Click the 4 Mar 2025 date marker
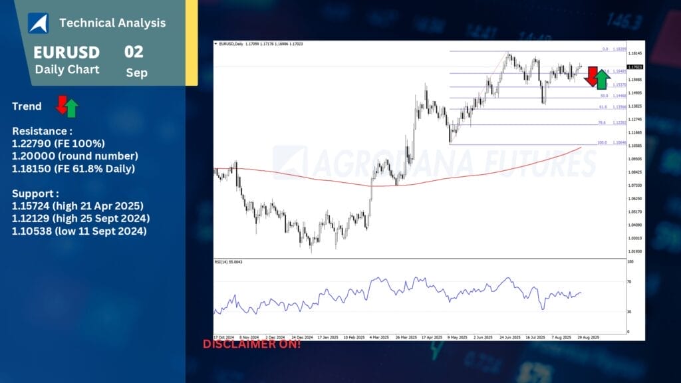The width and height of the screenshot is (681, 383). 381,337
